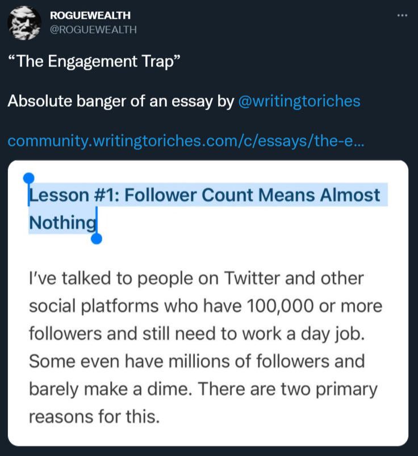Click the highlighted word "Nothing"
This screenshot has width=418, height=456.
[62, 223]
